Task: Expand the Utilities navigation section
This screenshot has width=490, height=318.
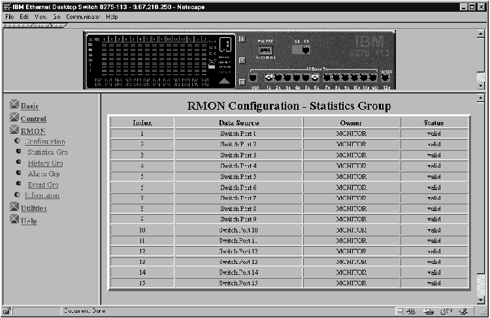Action: [34, 208]
